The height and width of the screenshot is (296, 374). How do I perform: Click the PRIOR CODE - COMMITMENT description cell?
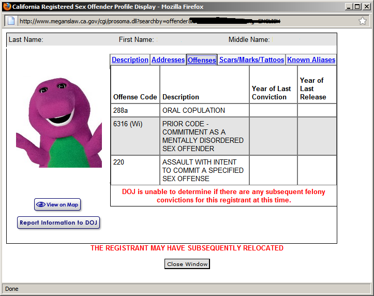coord(205,136)
